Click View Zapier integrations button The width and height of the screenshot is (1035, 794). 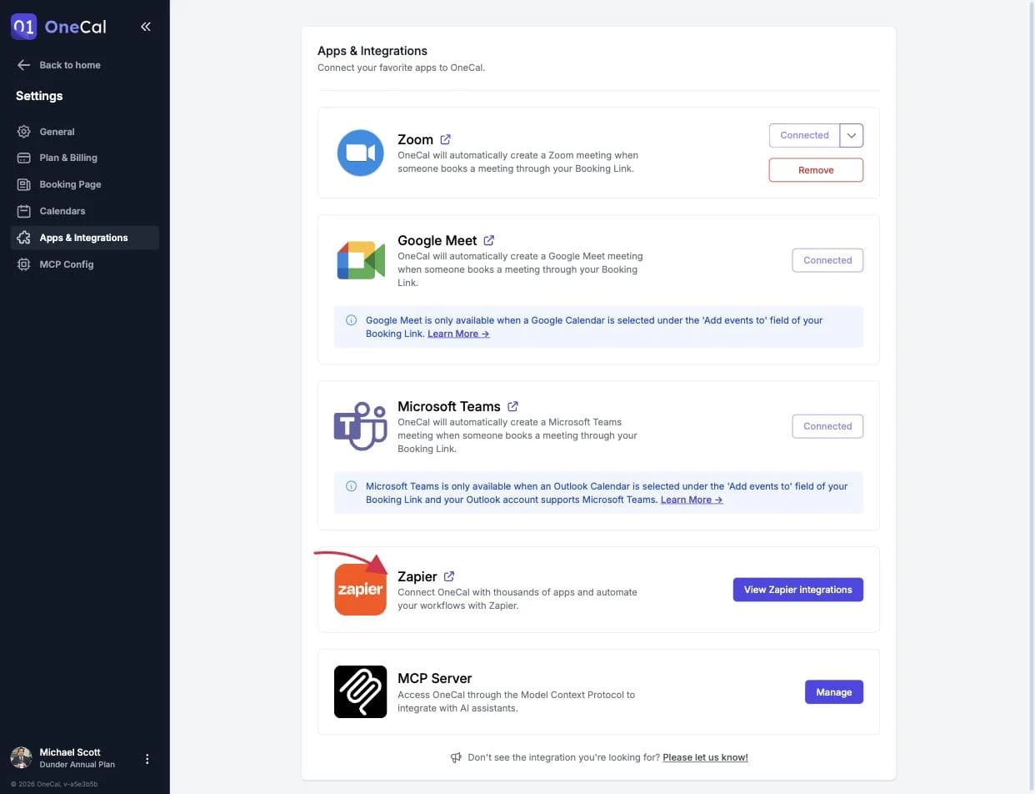pos(798,590)
